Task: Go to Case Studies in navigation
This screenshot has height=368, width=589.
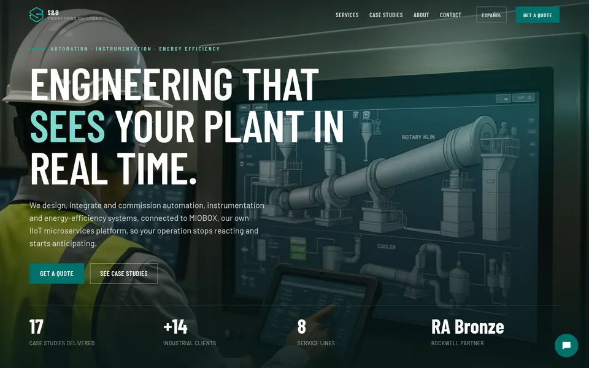Action: pos(386,15)
